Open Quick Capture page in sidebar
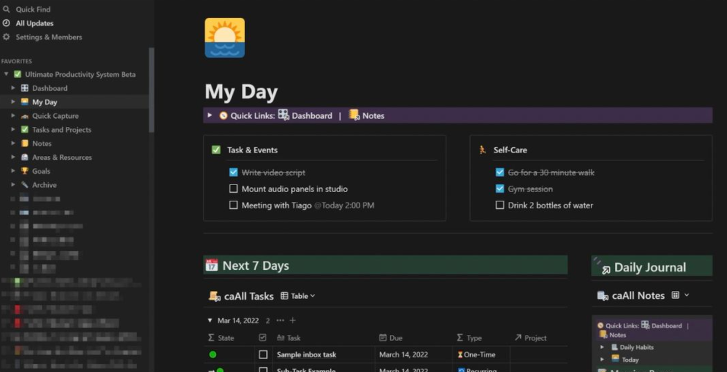Screen dimensions: 727x372 (55, 116)
